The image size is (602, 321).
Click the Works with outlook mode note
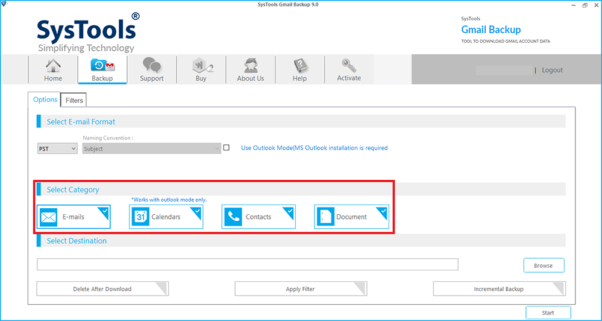(169, 200)
